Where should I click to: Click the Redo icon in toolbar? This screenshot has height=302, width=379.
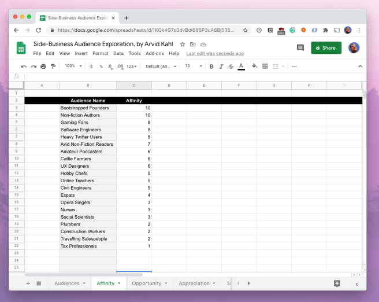[x=34, y=67]
